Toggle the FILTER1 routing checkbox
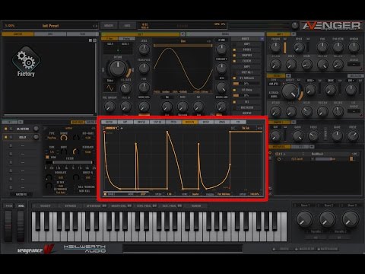The height and width of the screenshot is (274, 365). coord(234,61)
